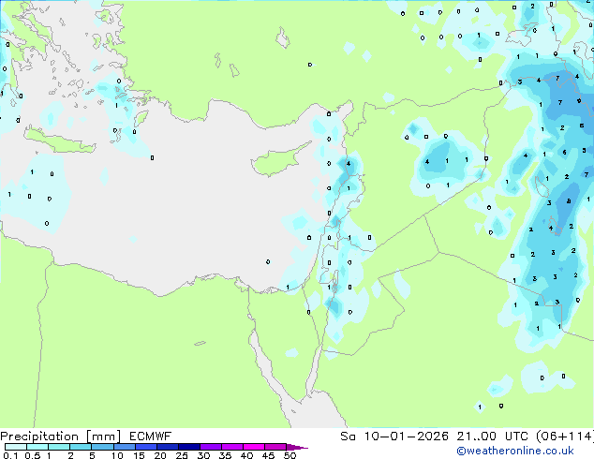Click the legend arrow tip above 50 mm
Image resolution: width=594 pixels, height=459 pixels.
[x=297, y=447]
